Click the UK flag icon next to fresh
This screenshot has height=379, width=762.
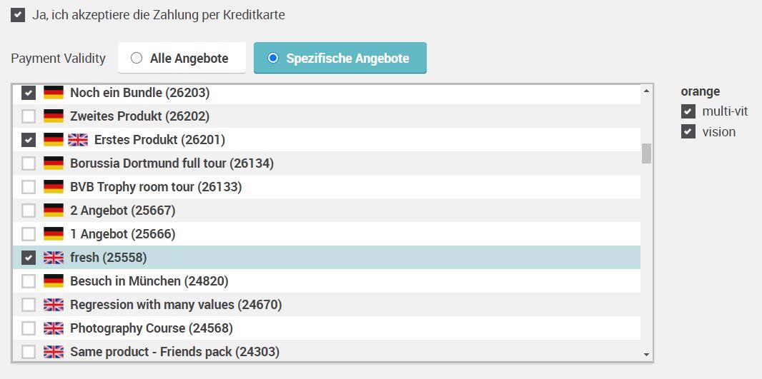(54, 258)
